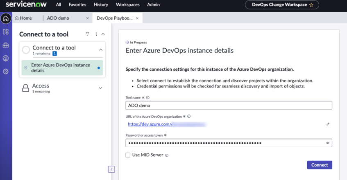
Task: Open the All menu
Action: click(x=59, y=4)
